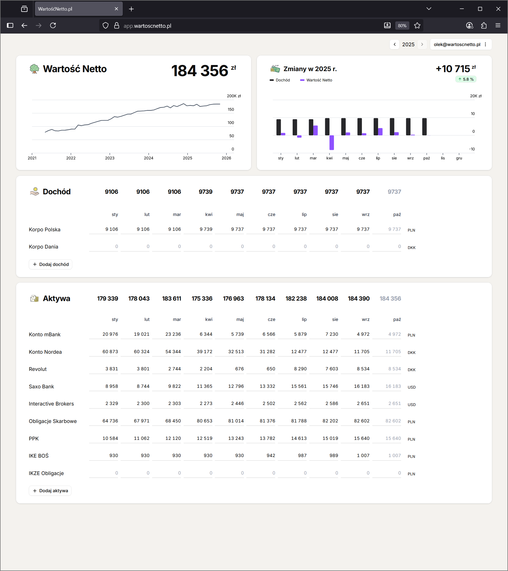Click the Zmiany money stack icon
Screen dimensions: 508x571
coord(275,69)
